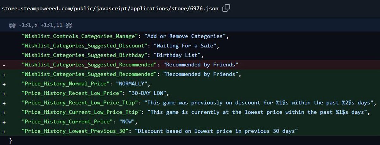
Task: Click the closing curly brace line
Action: (11, 140)
